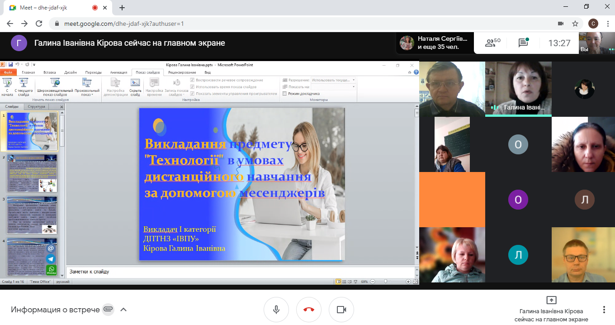
Task: Click Информация о встрече button
Action: pyautogui.click(x=55, y=310)
